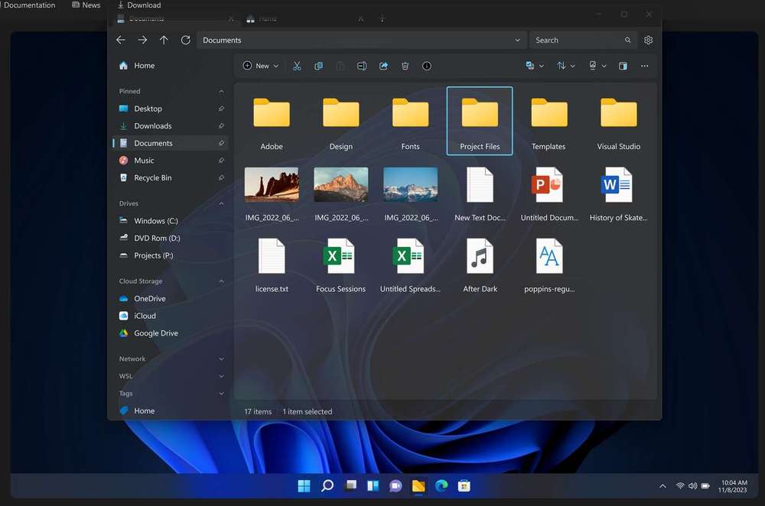Open the Projects (P:) drive
Image resolution: width=765 pixels, height=506 pixels.
171,255
